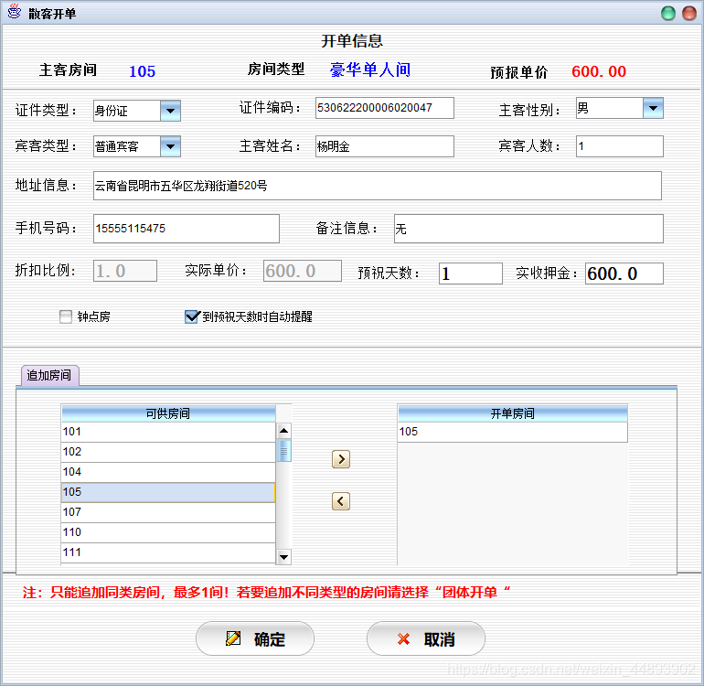Select room 111 in available rooms
Screen dimensions: 704x686
(x=168, y=552)
